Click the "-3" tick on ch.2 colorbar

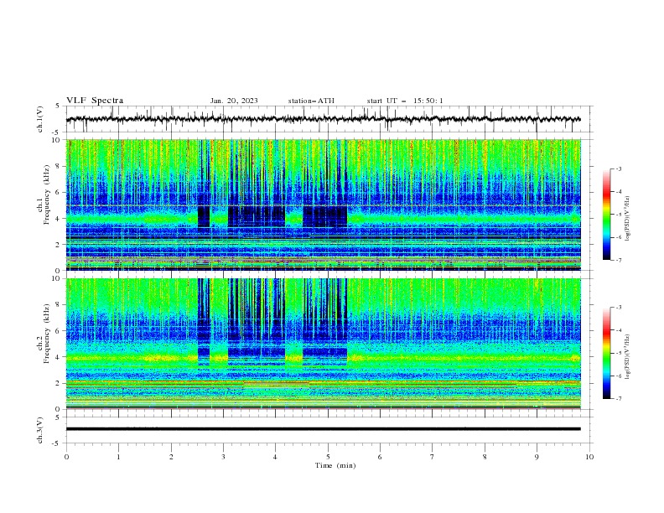618,308
